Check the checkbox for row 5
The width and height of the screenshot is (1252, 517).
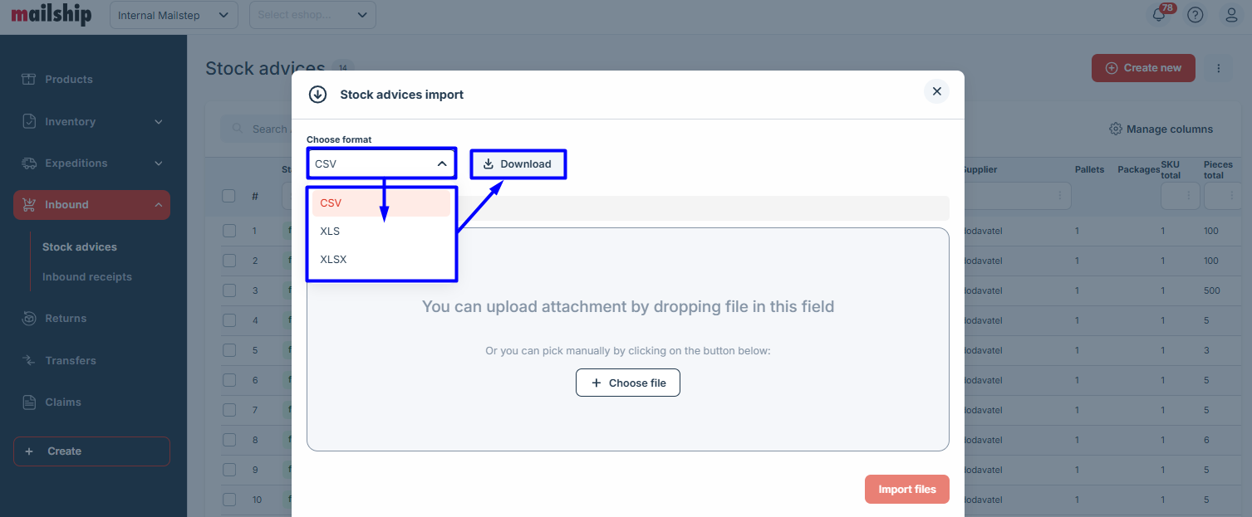(229, 350)
